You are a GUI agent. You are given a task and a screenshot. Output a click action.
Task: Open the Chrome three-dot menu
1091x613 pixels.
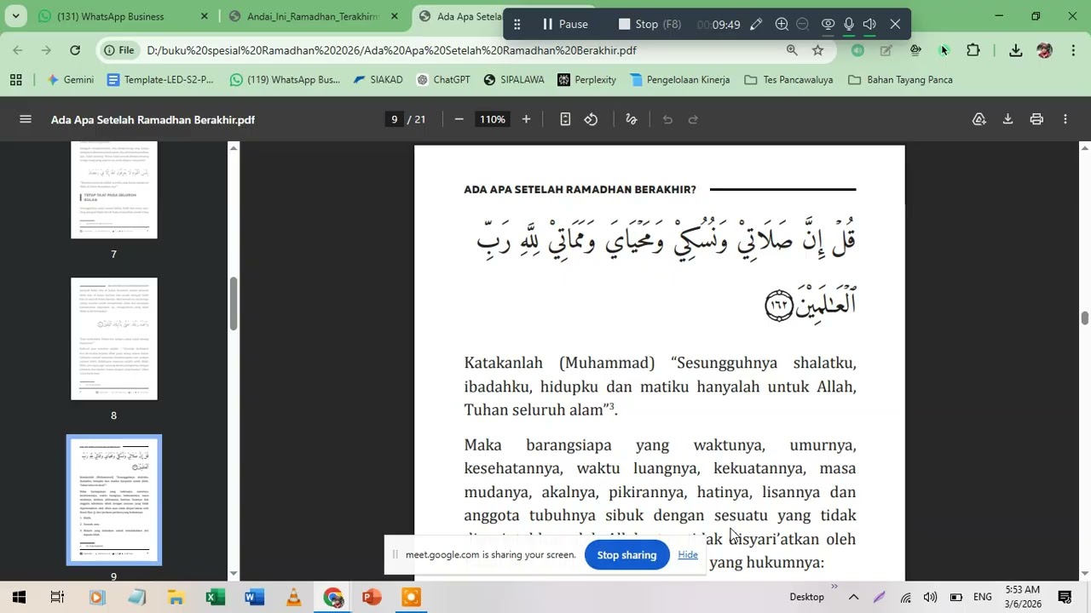point(1073,50)
